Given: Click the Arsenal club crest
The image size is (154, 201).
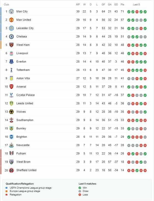Looking at the screenshot, I should coord(11,87).
